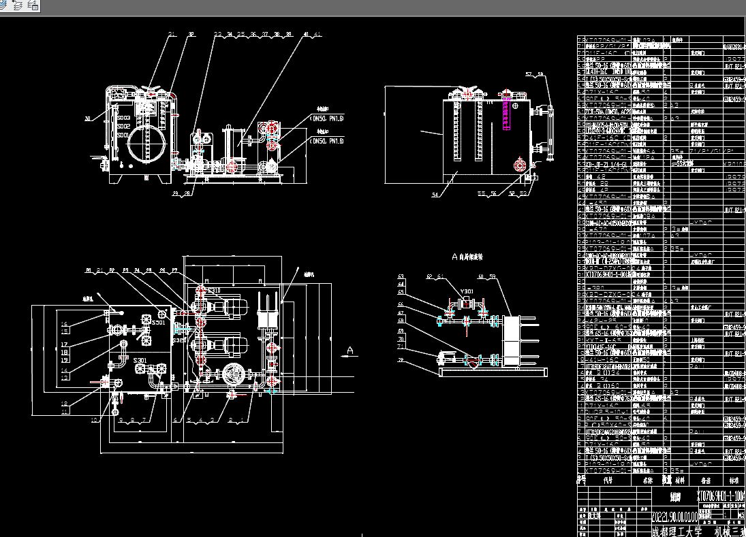
Task: Open the layer states manager icon
Action: pos(33,5)
